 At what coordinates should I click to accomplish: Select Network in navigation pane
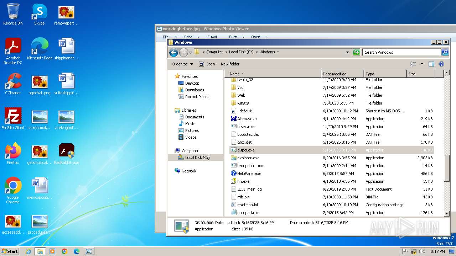[189, 171]
